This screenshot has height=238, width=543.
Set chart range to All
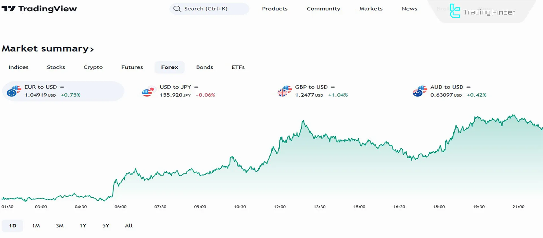point(129,226)
